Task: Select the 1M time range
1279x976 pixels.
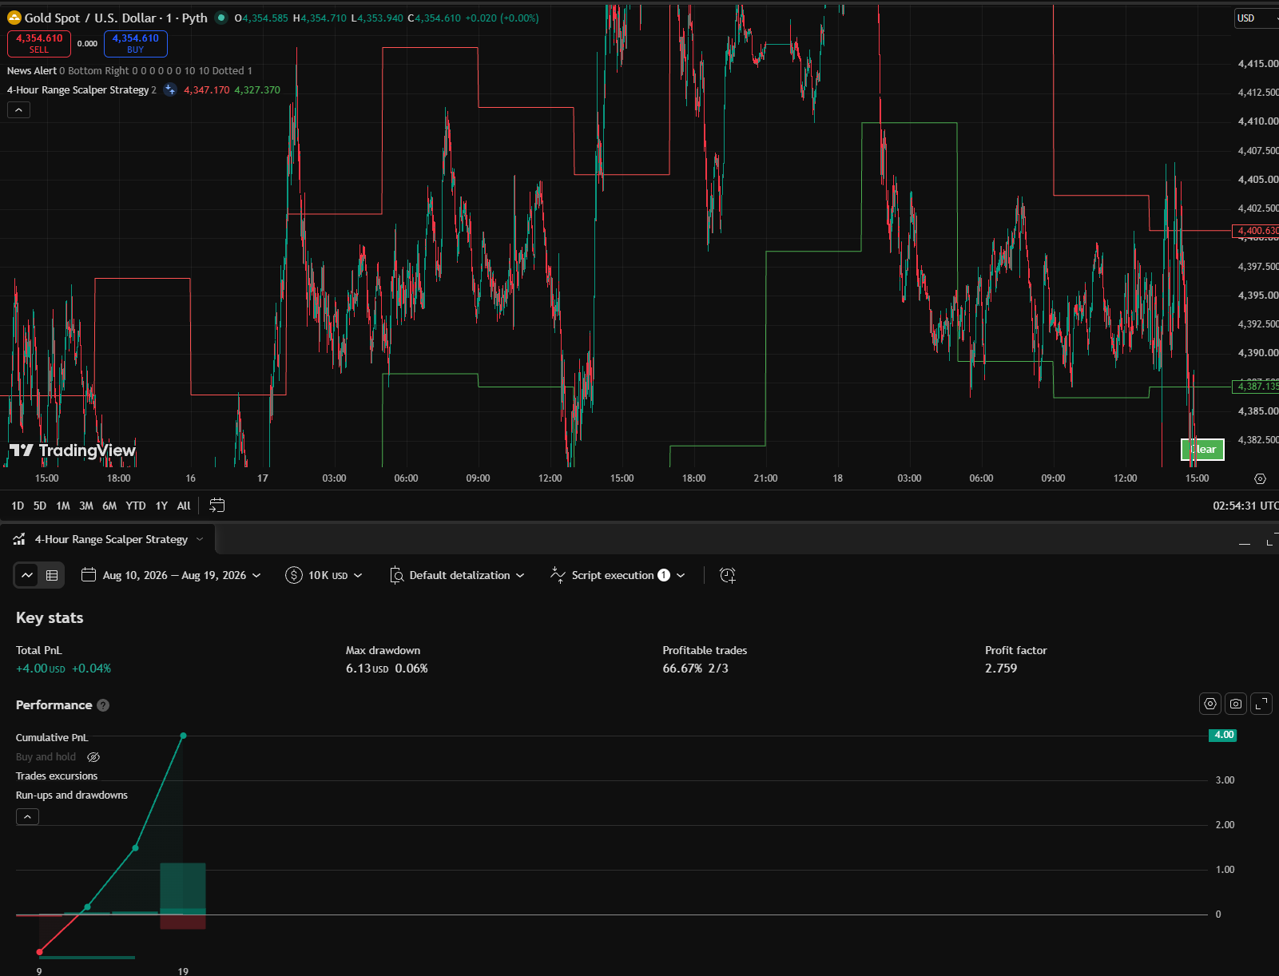Action: tap(63, 506)
